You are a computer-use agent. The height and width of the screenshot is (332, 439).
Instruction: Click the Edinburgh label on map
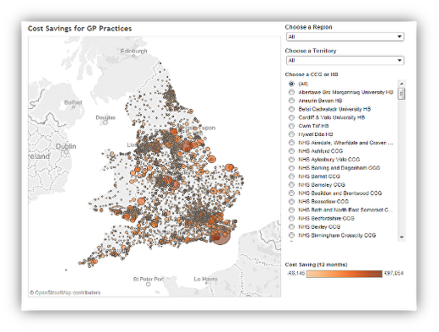[133, 51]
